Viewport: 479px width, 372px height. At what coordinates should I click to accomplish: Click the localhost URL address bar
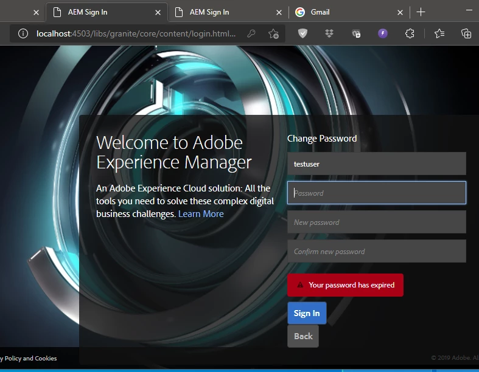point(136,33)
